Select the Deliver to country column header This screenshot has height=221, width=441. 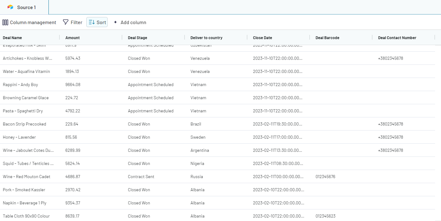206,38
